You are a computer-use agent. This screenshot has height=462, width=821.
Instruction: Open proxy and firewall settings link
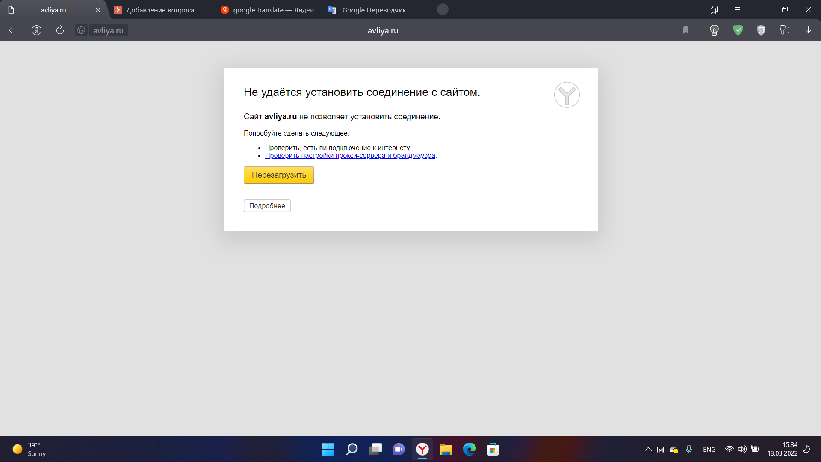pyautogui.click(x=350, y=156)
